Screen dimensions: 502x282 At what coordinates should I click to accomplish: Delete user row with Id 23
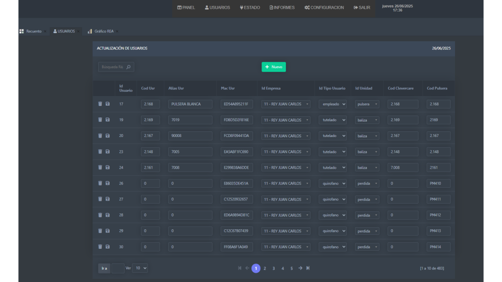[x=100, y=152]
